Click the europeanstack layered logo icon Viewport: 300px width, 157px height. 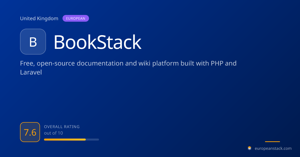(249, 148)
